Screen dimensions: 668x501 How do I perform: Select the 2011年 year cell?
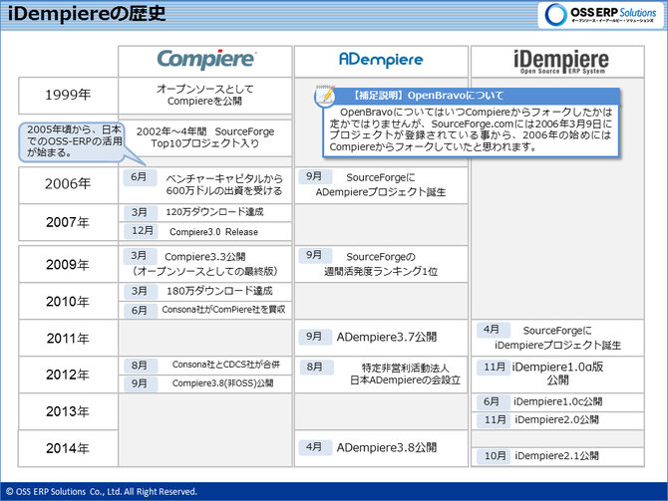(x=68, y=338)
